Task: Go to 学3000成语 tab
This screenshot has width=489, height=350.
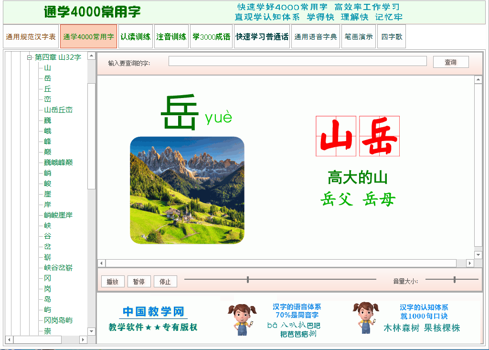Action: [x=211, y=37]
